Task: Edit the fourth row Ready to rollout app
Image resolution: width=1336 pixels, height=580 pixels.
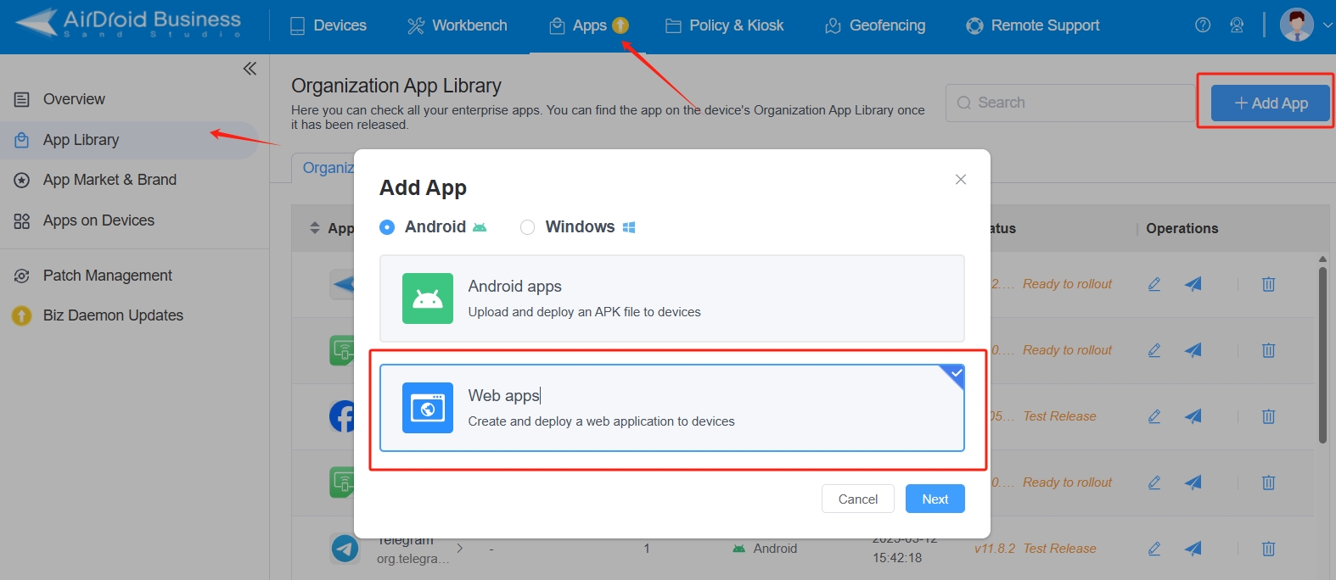Action: (x=1154, y=482)
